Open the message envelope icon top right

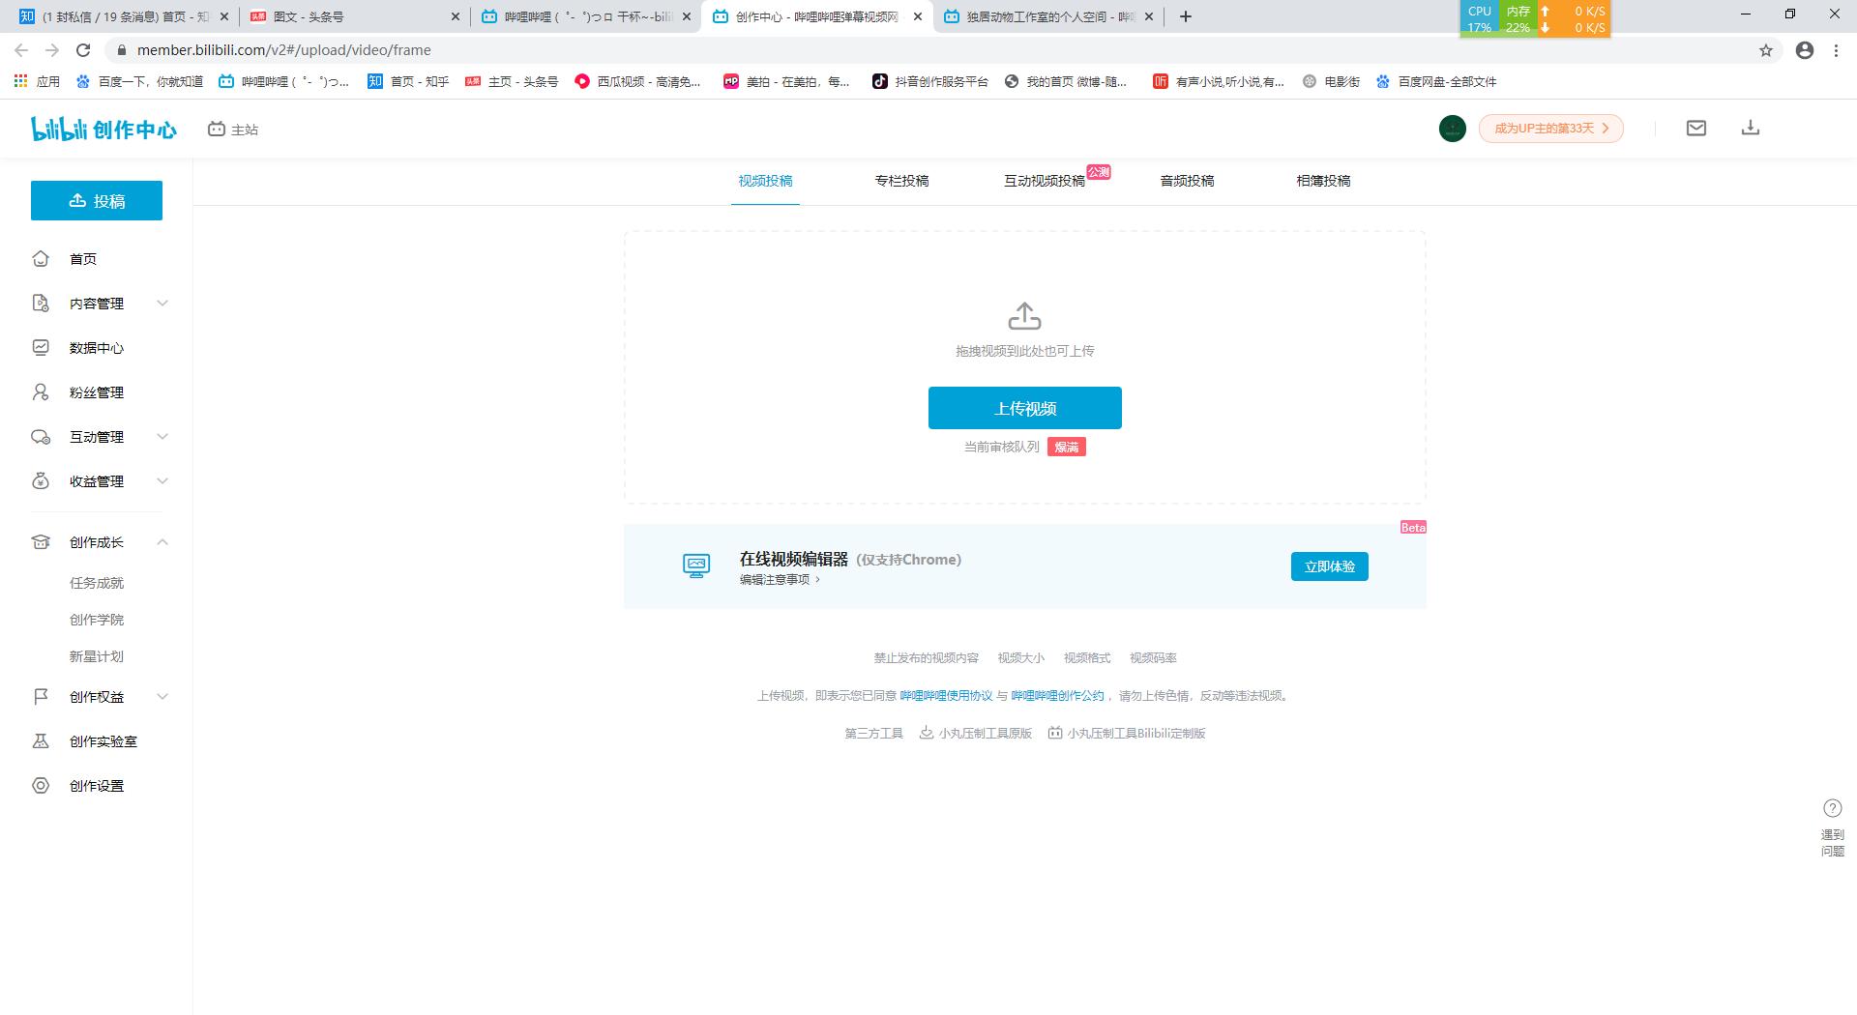[x=1695, y=128]
